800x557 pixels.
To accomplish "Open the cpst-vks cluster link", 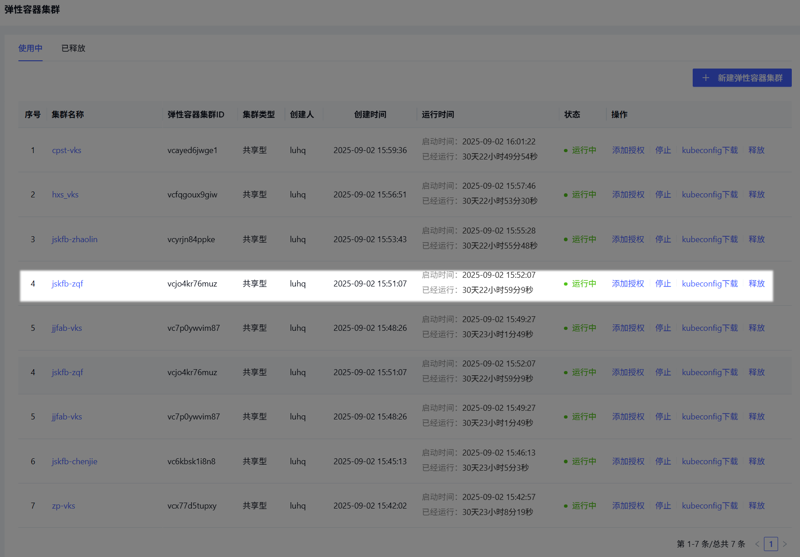I will coord(66,150).
